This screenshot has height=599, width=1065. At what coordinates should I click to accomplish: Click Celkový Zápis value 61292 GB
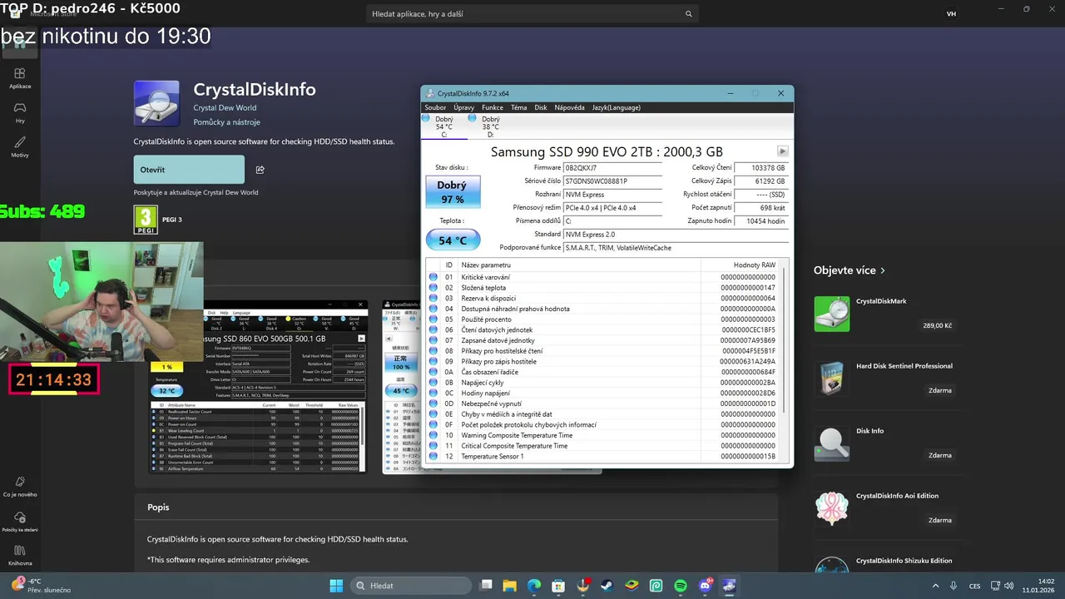coord(762,181)
